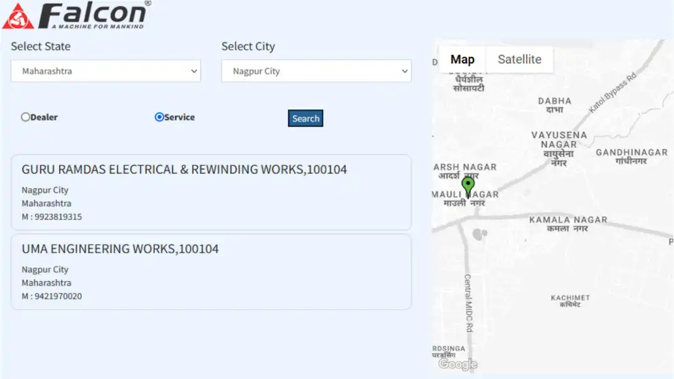674x379 pixels.
Task: Switch to the Map view tab
Action: pos(462,60)
